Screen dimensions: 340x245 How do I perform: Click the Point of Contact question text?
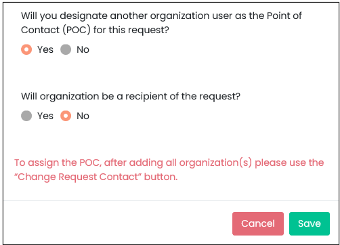[161, 23]
